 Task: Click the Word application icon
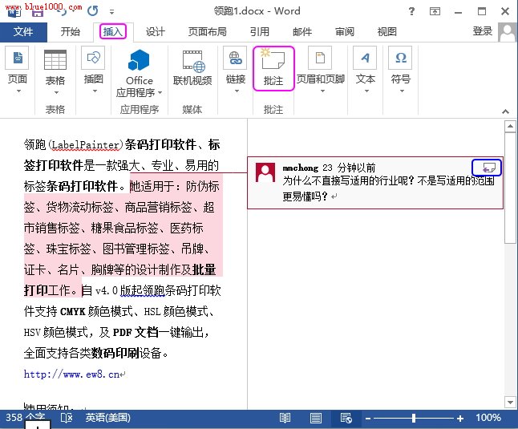click(14, 12)
